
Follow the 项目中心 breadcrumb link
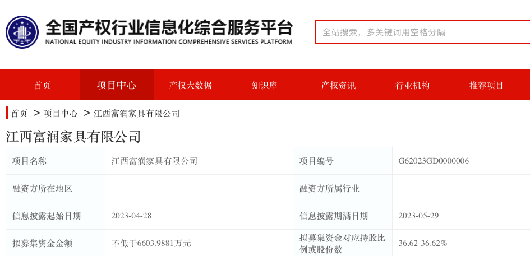61,114
